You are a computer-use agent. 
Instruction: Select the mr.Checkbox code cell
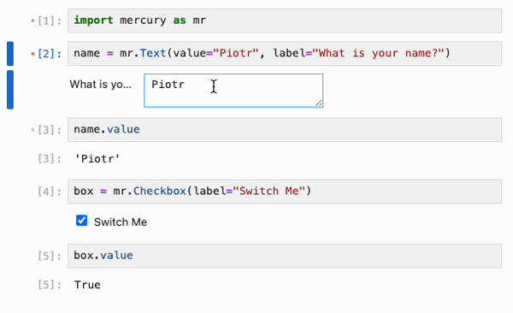click(285, 192)
